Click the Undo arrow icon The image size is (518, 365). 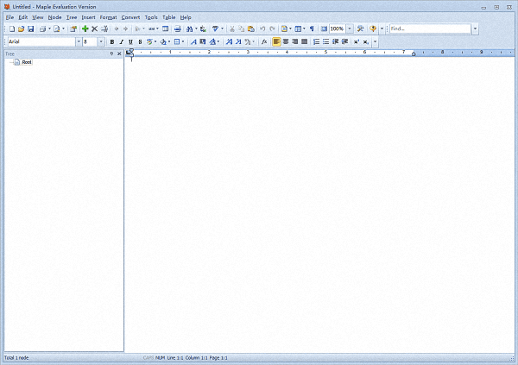coord(262,28)
